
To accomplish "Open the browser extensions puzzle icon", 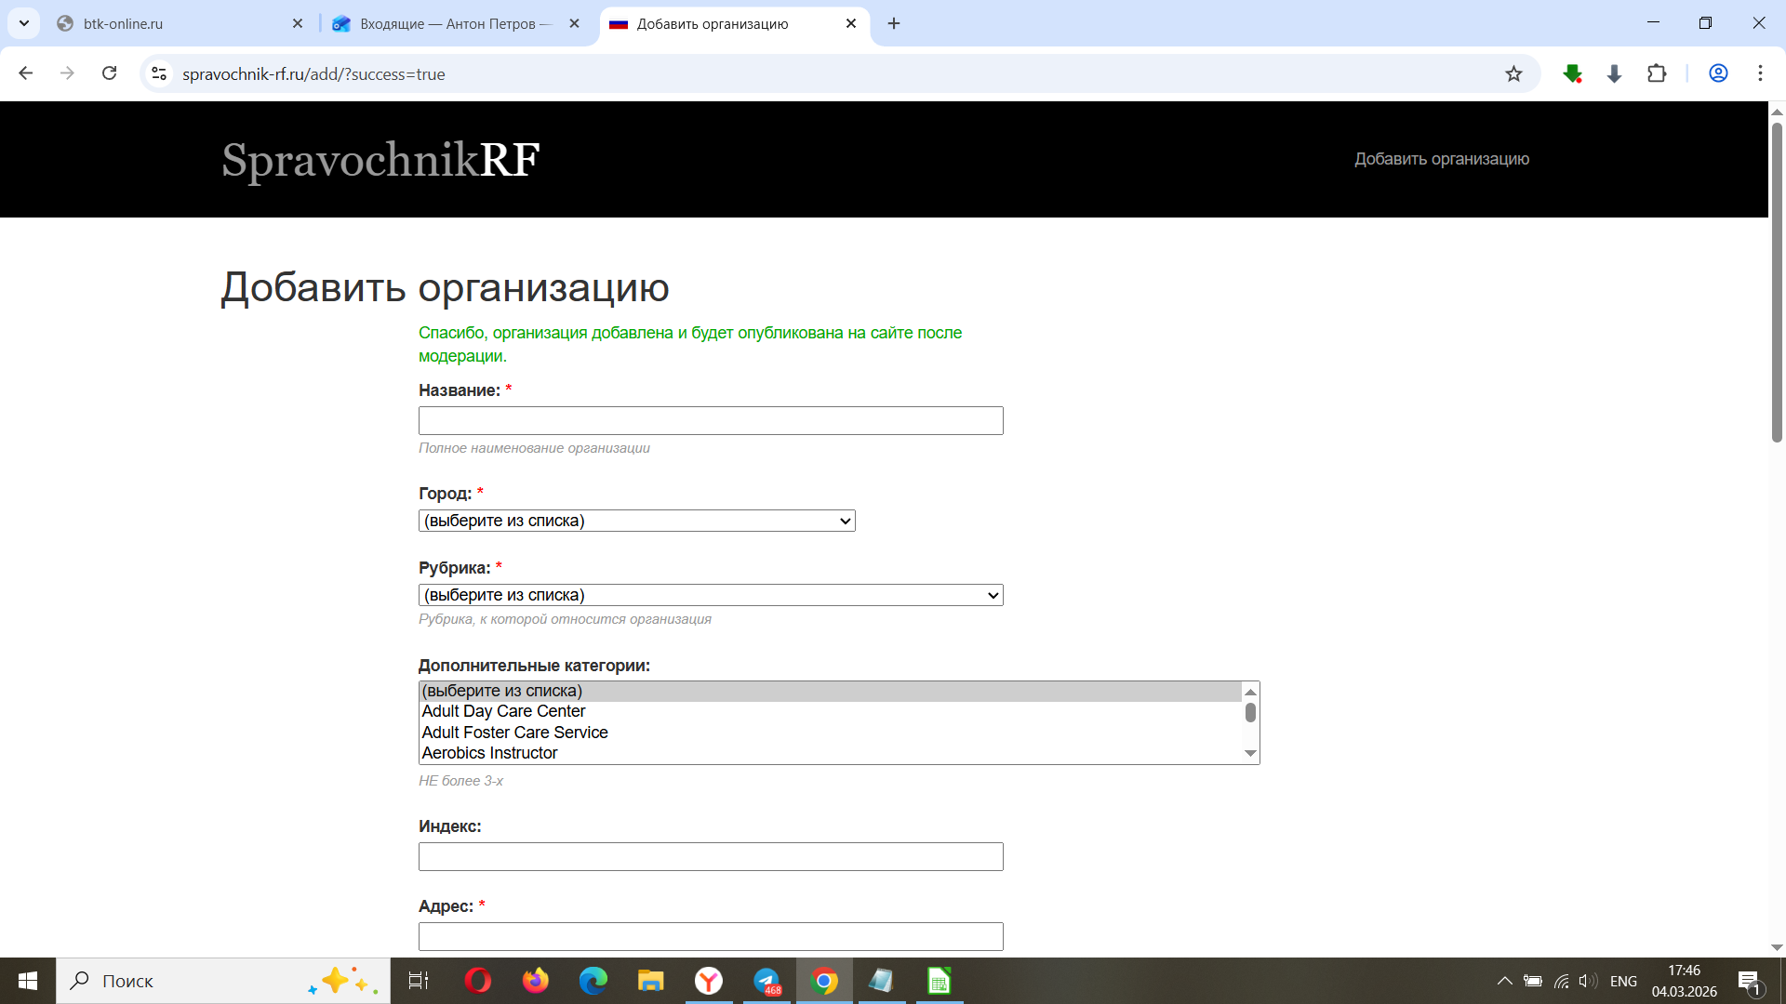I will (1657, 73).
